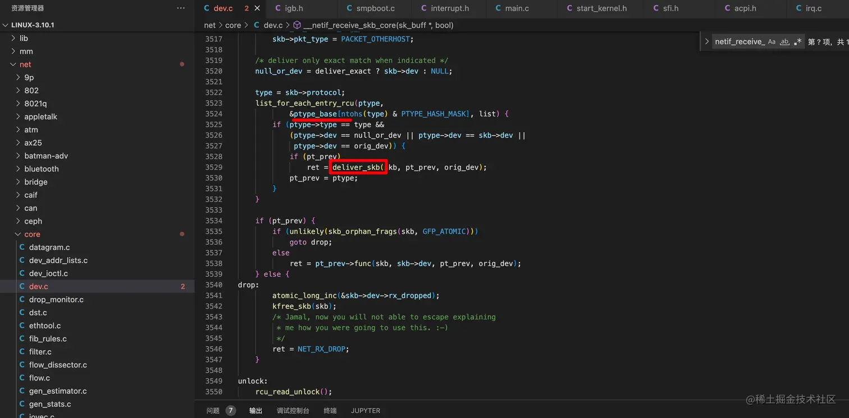Image resolution: width=849 pixels, height=418 pixels.
Task: Open the JUPYTER panel tab
Action: [x=366, y=411]
